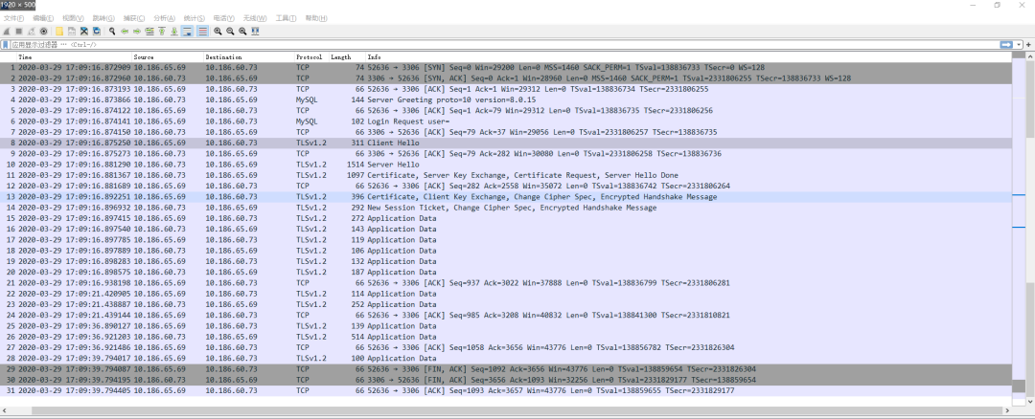Stop the running packet capture
This screenshot has width=1035, height=419.
(19, 31)
